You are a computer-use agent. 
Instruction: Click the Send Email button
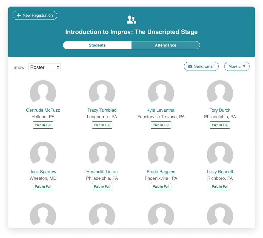pos(201,66)
